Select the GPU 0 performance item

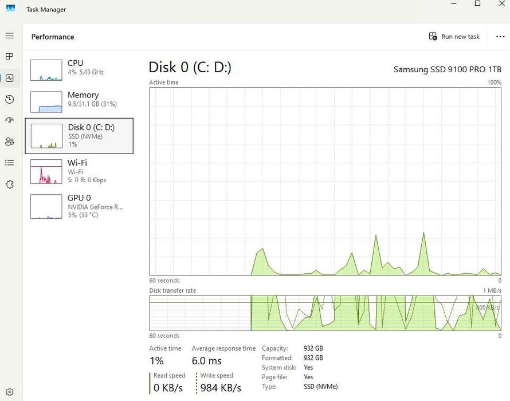(79, 207)
